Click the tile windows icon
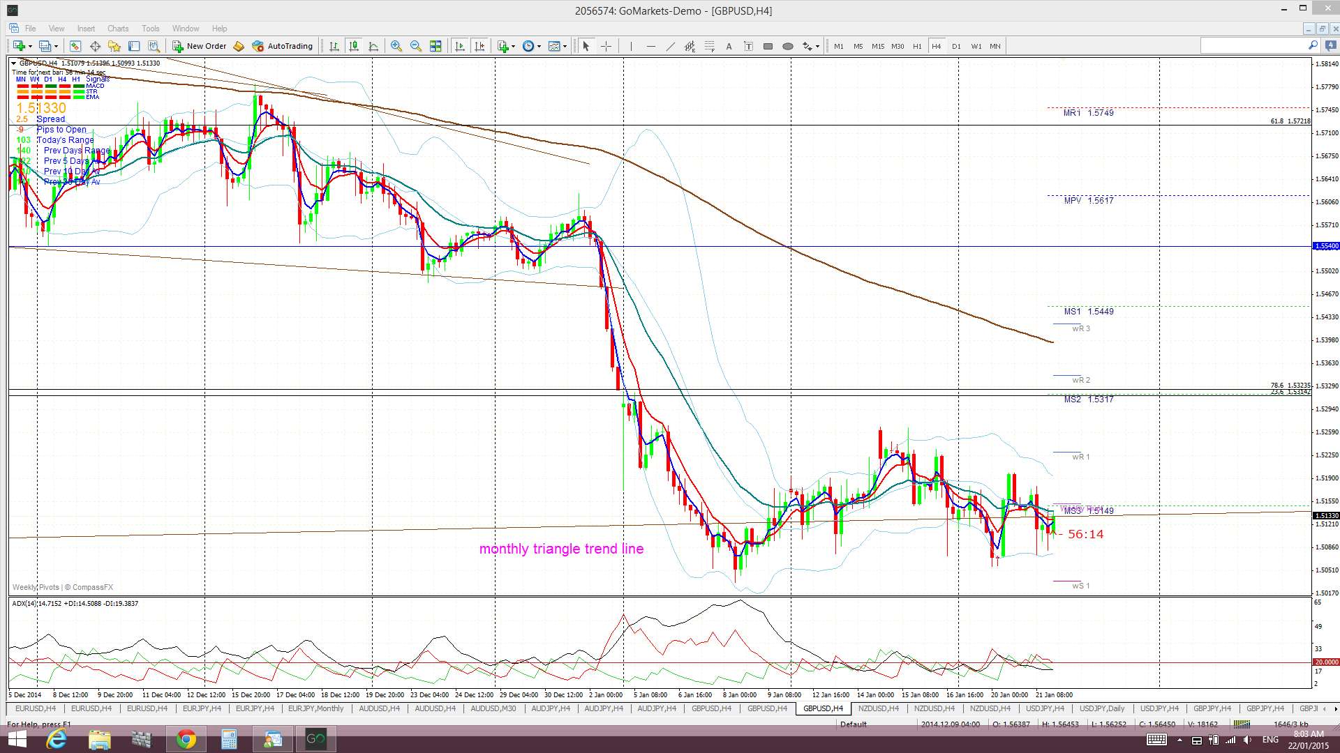Screen dimensions: 1340x753 pos(435,46)
